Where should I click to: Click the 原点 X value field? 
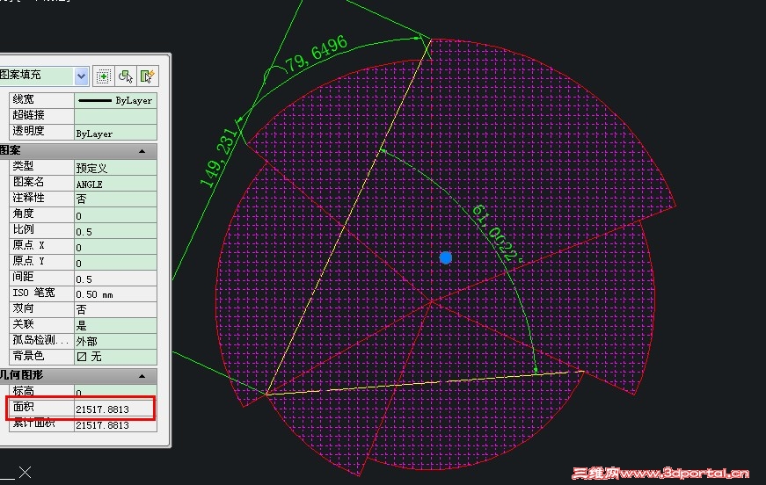(115, 247)
